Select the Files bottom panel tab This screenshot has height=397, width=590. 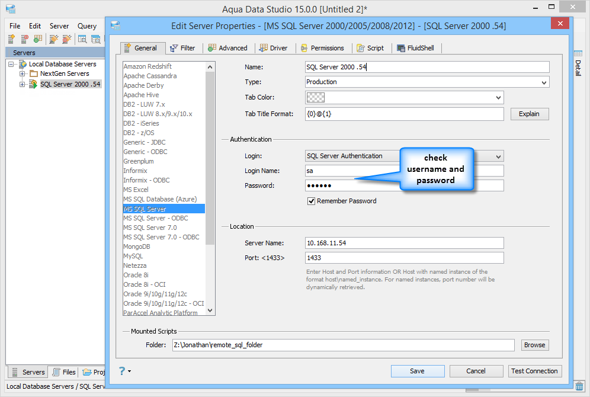point(64,372)
